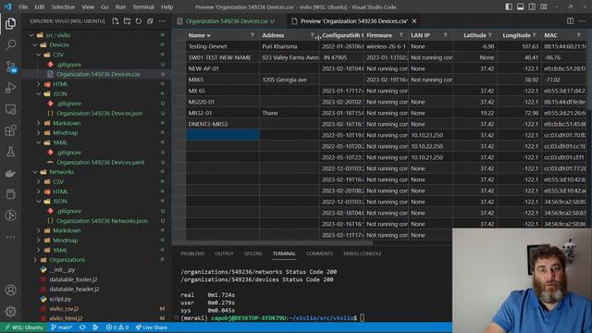The image size is (592, 333).
Task: Show additional views ellipsis in activity bar
Action: pos(10,237)
